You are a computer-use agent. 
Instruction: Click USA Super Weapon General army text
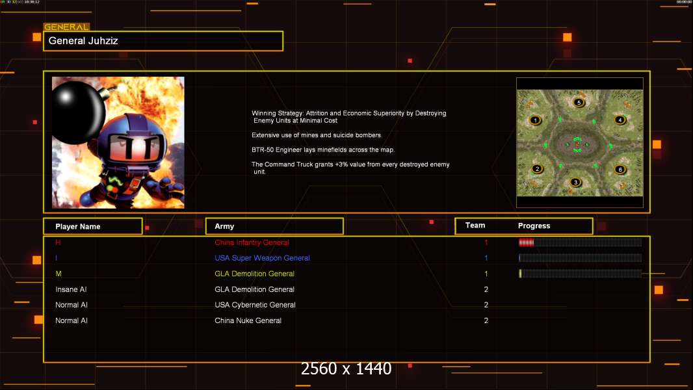pos(262,258)
